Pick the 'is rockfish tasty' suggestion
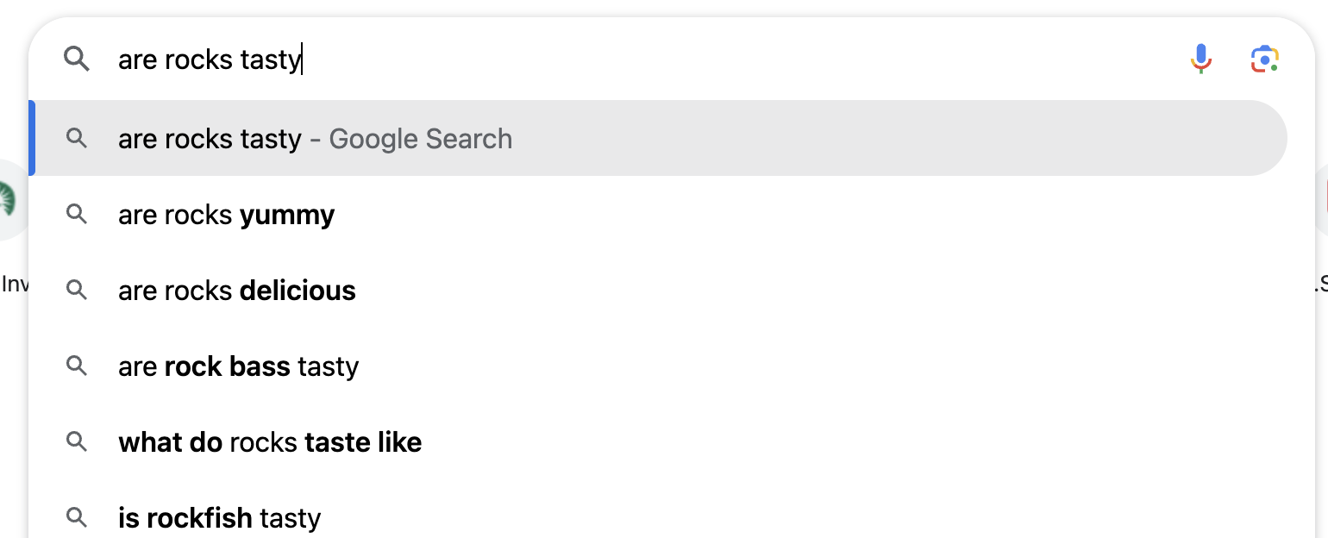Image resolution: width=1328 pixels, height=538 pixels. point(219,518)
